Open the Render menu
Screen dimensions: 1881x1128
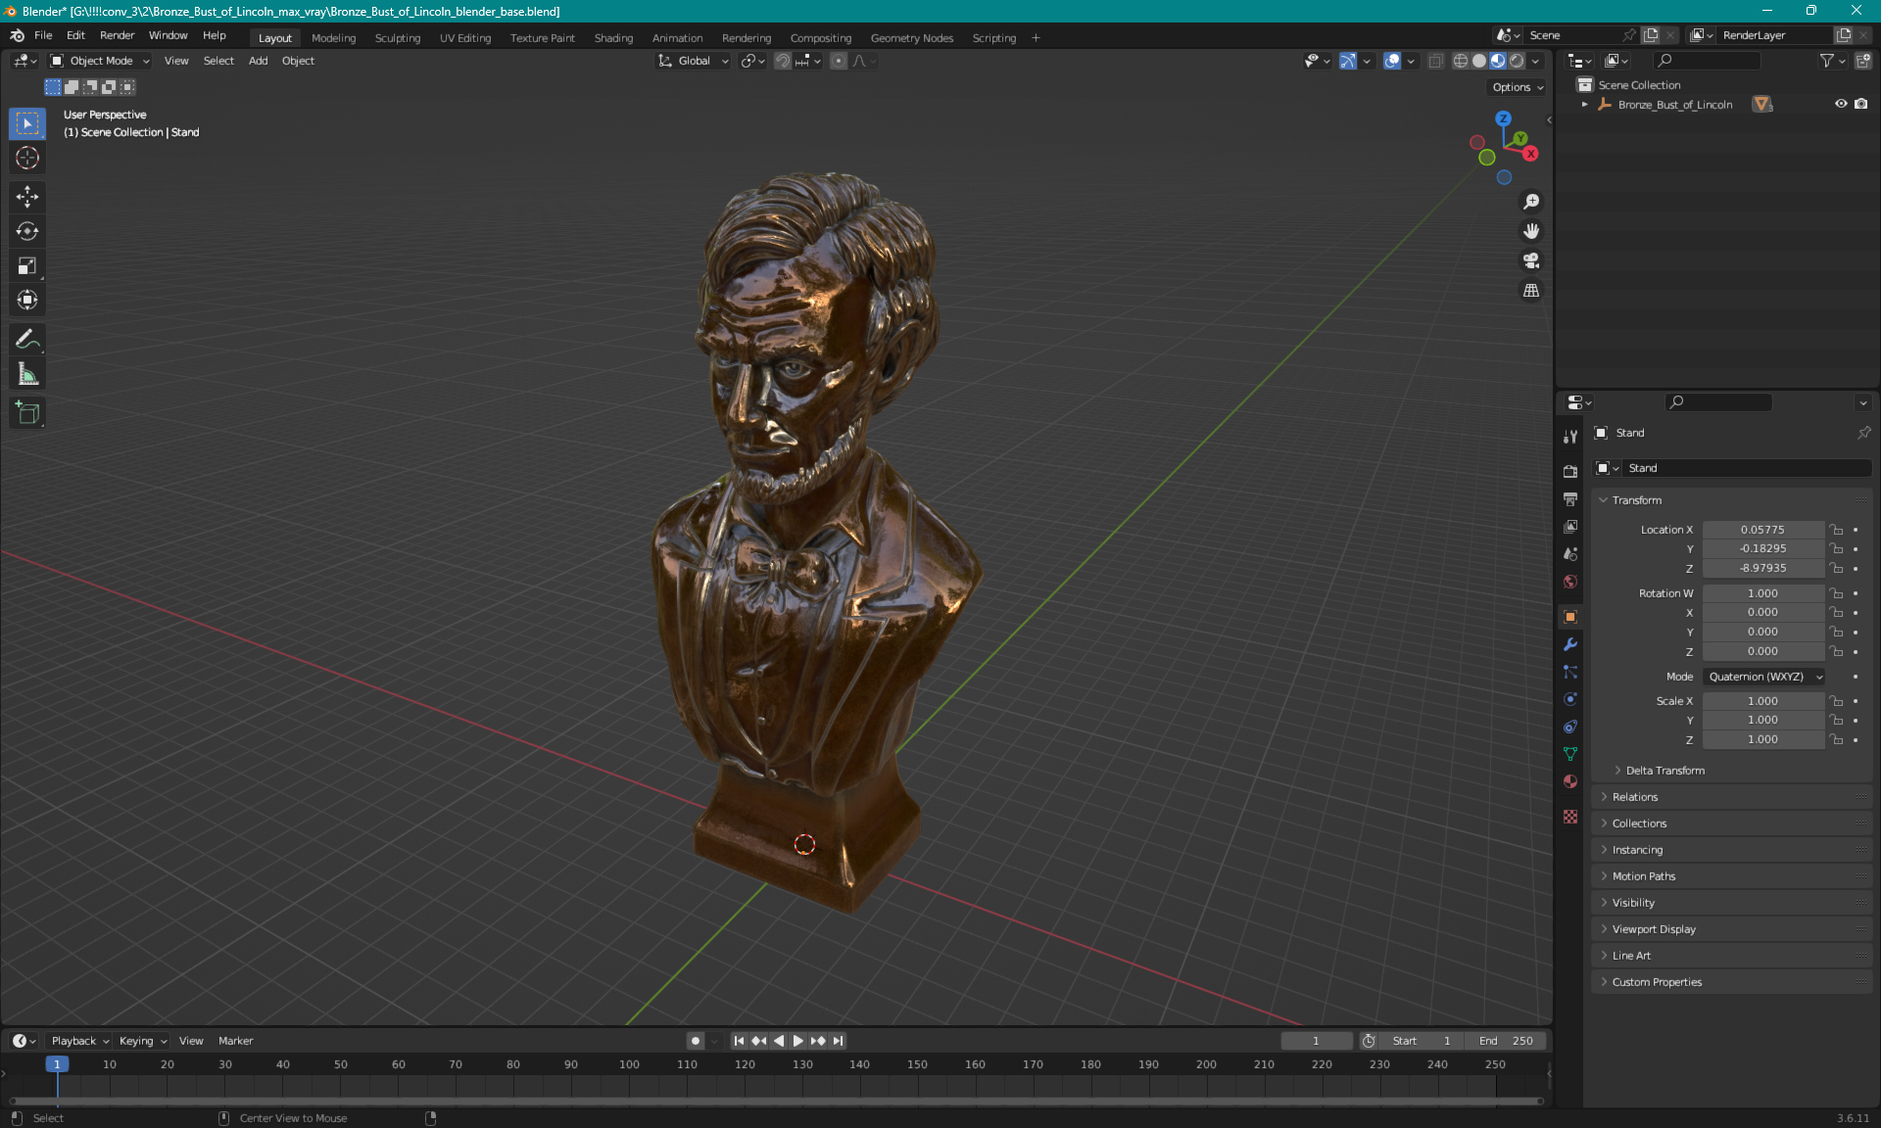pos(117,35)
